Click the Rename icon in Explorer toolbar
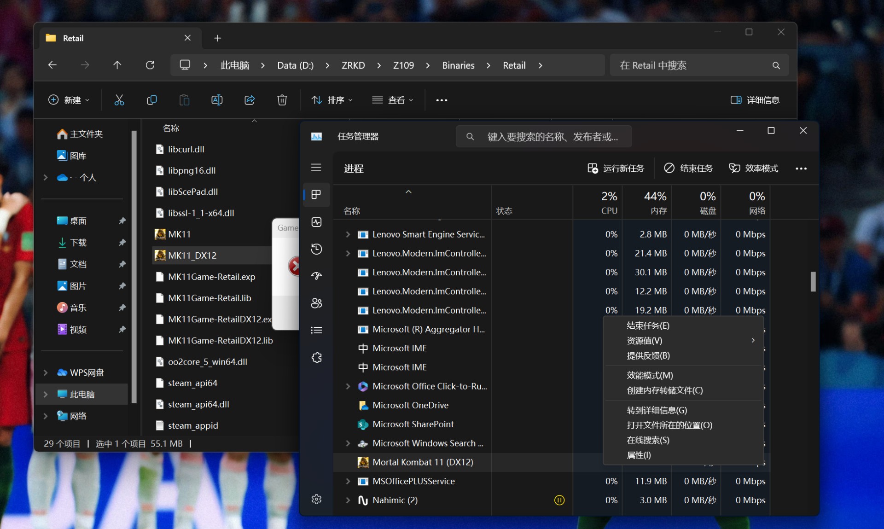The height and width of the screenshot is (529, 884). click(217, 100)
